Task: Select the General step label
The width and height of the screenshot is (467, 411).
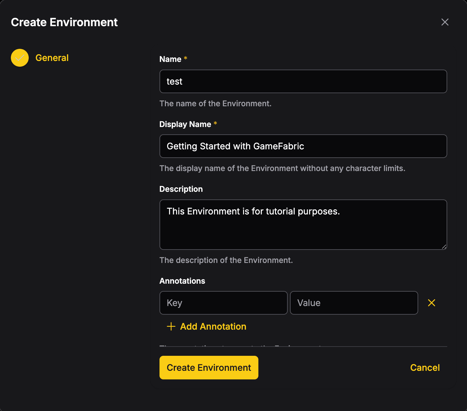Action: click(52, 58)
